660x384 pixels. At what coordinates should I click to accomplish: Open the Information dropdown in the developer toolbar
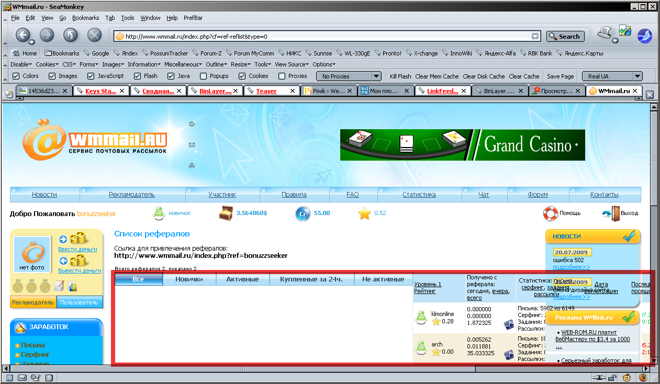(x=144, y=64)
